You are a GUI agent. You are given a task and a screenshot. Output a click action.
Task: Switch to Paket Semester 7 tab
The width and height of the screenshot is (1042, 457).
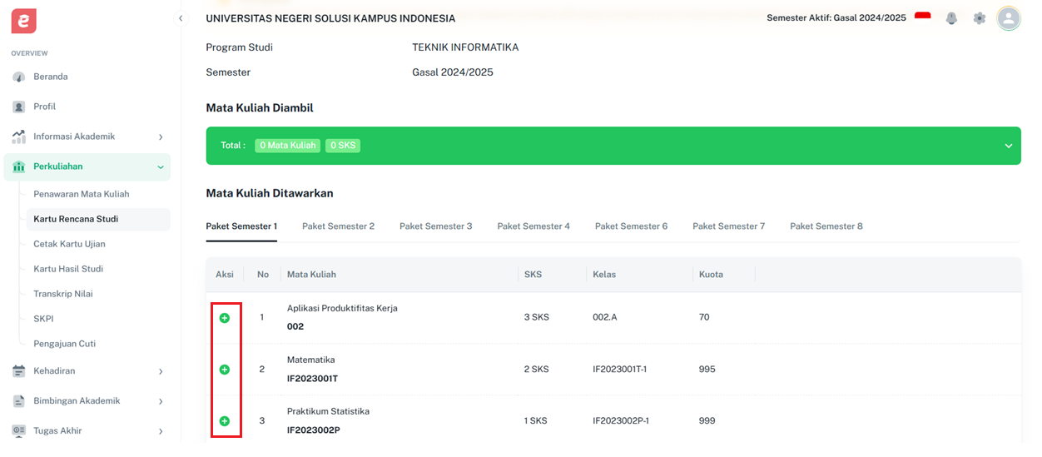[728, 226]
